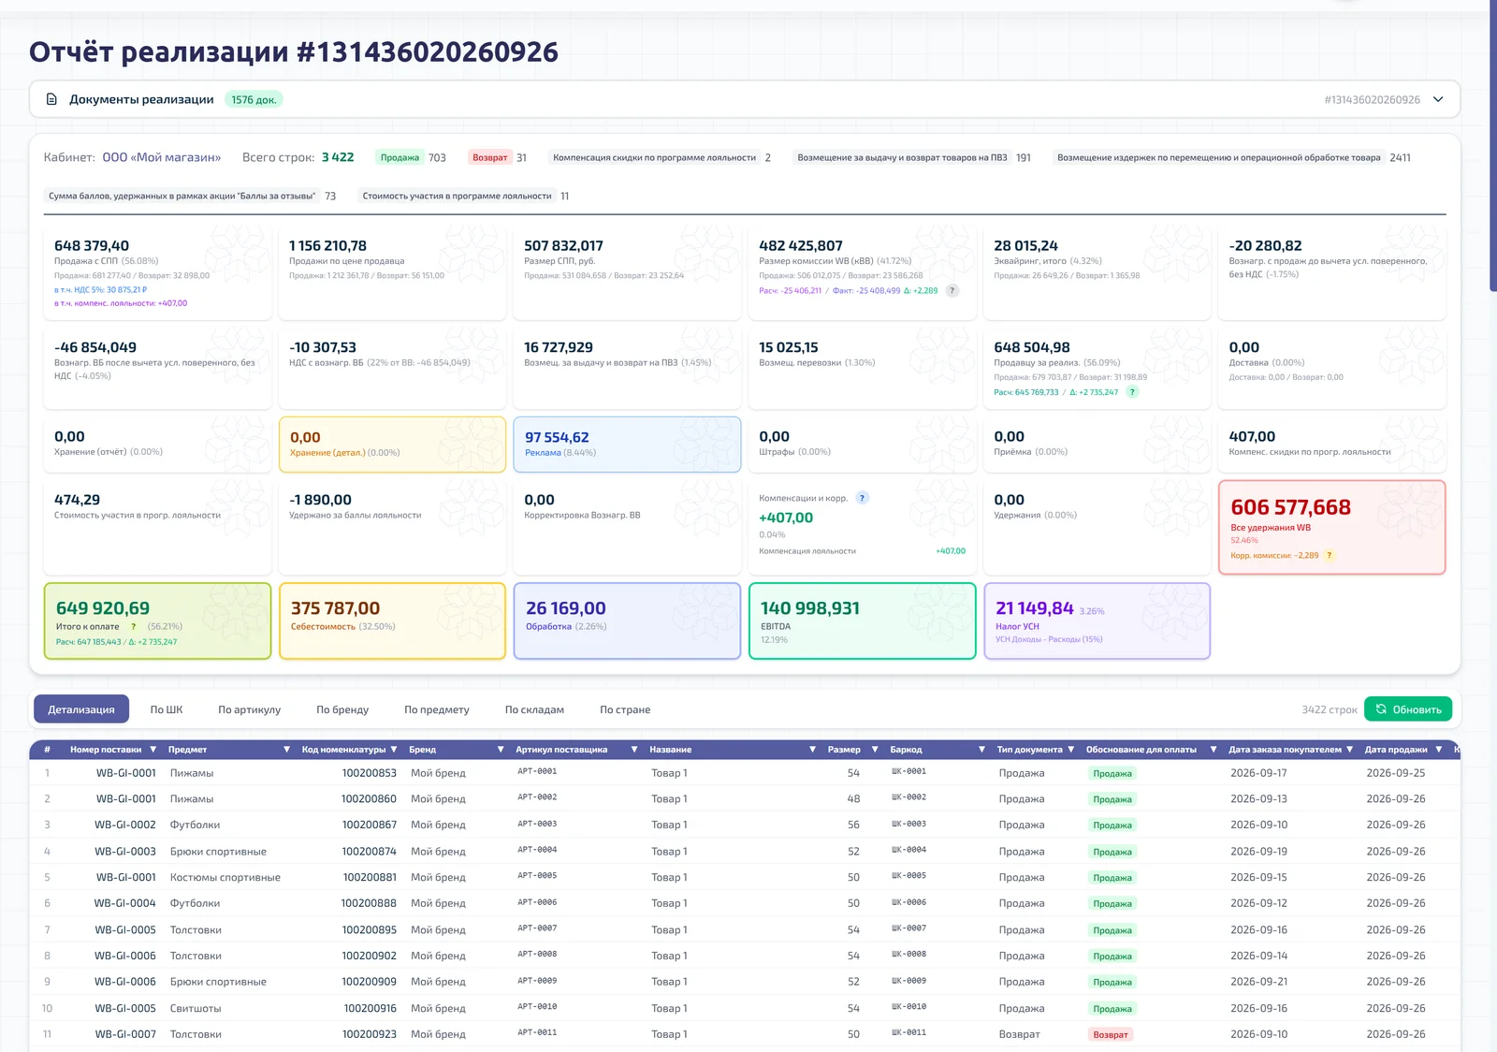Select the По складам tab

tap(534, 709)
